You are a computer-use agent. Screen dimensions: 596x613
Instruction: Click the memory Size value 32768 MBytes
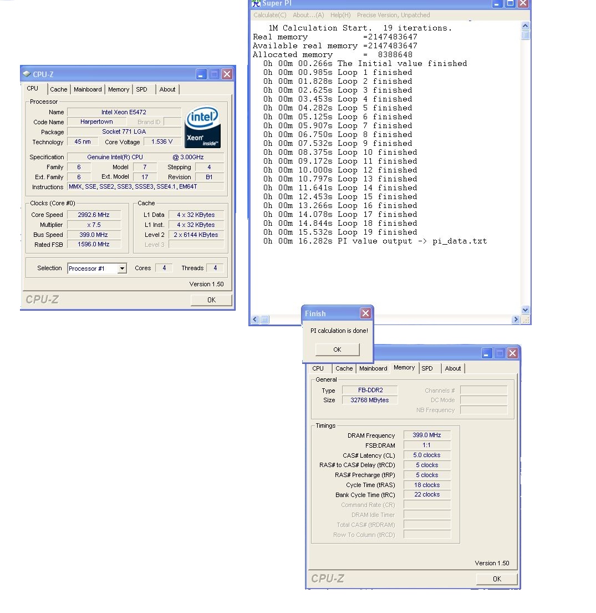370,400
